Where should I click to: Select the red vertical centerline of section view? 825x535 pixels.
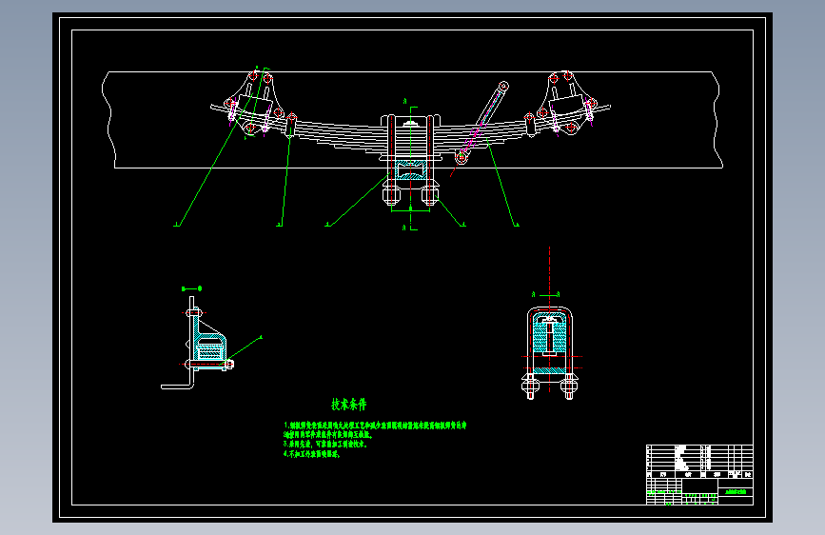click(549, 320)
